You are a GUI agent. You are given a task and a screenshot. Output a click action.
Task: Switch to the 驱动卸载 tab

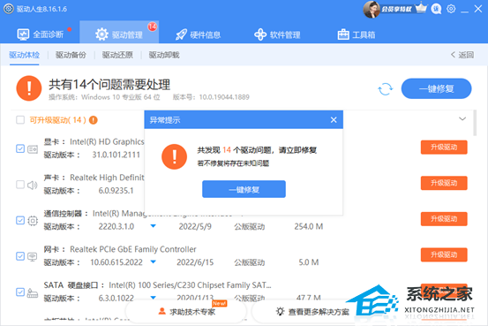tap(164, 55)
